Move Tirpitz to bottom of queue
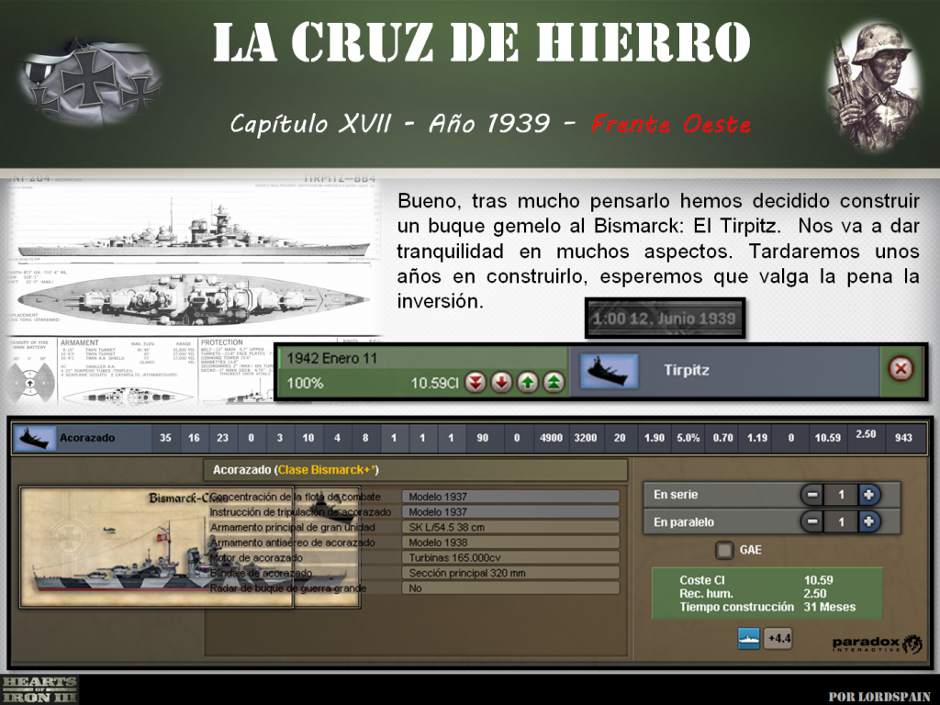Image resolution: width=940 pixels, height=705 pixels. click(x=476, y=382)
